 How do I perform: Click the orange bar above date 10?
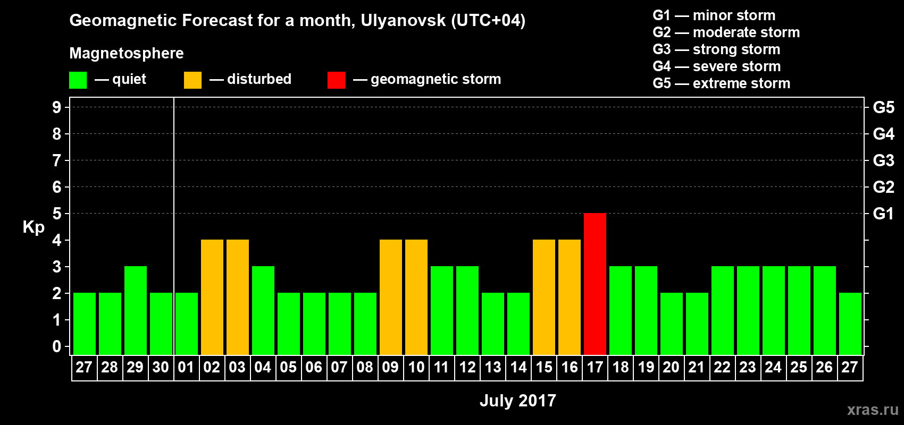click(x=416, y=297)
